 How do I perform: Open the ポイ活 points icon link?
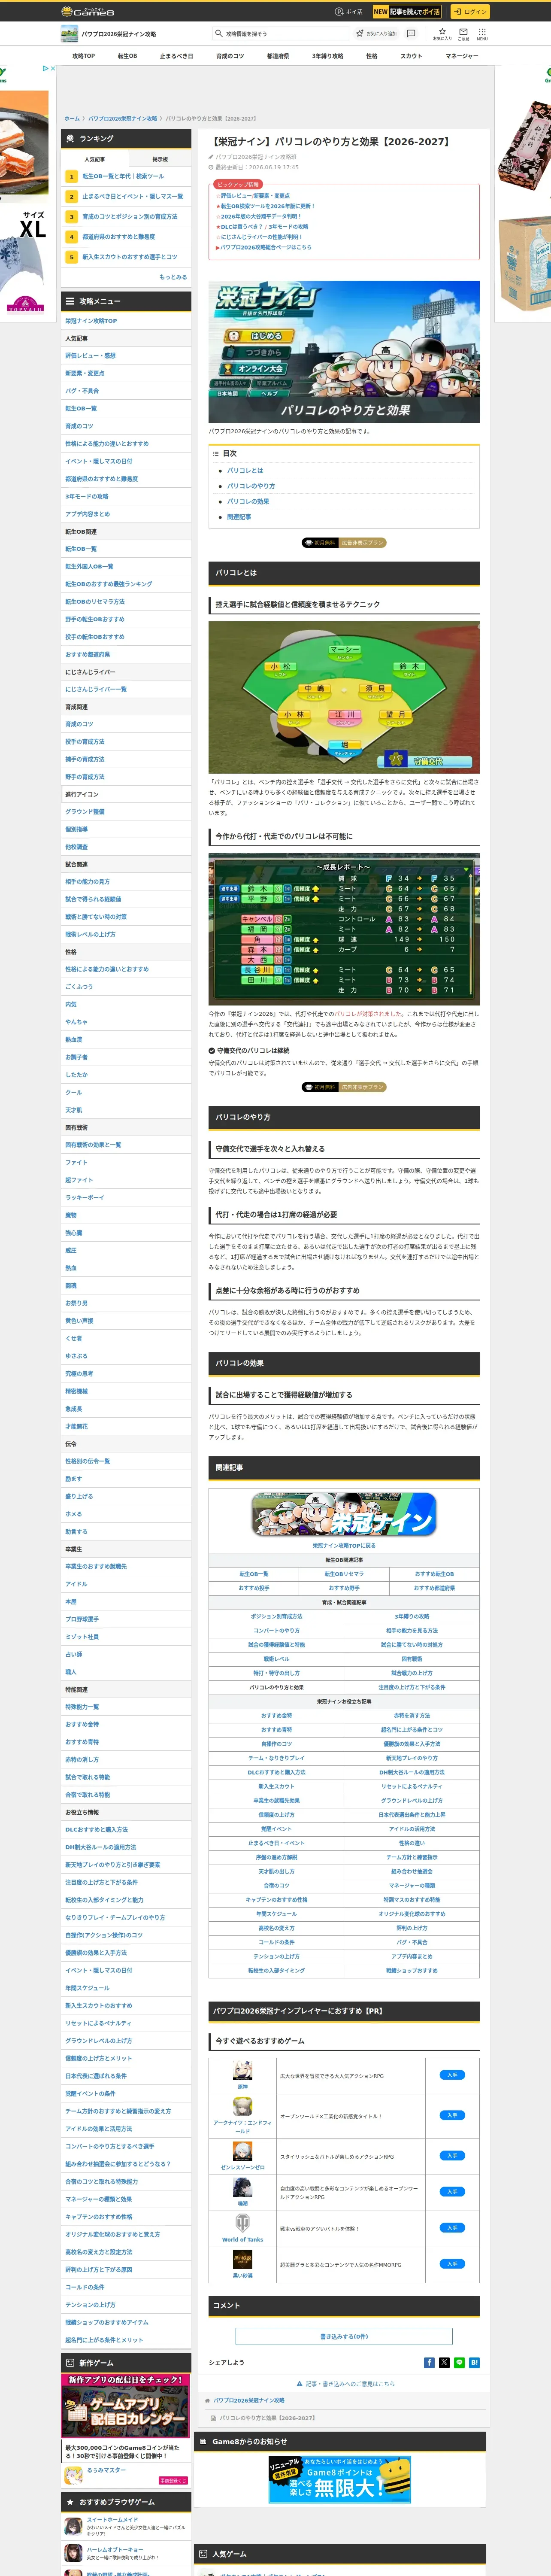tap(349, 12)
